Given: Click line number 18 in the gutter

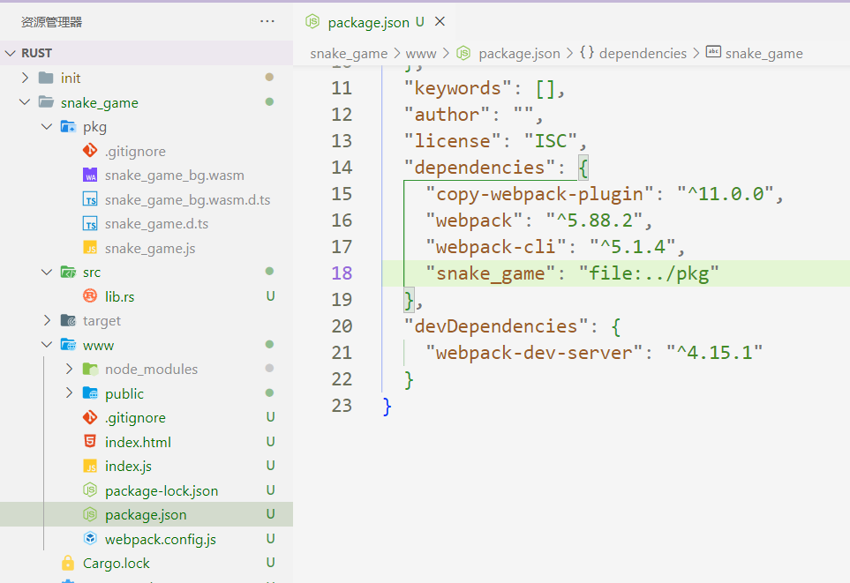Looking at the screenshot, I should pos(342,273).
